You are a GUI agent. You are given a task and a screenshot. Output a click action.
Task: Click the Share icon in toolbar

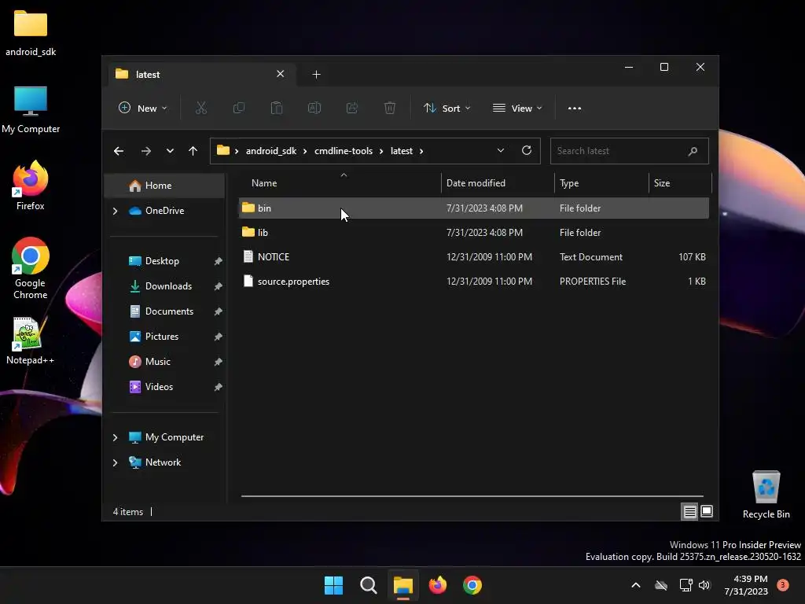pos(352,108)
